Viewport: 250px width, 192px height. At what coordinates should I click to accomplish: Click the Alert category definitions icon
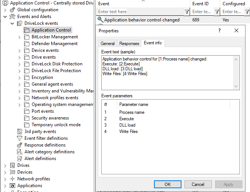click(x=20, y=152)
